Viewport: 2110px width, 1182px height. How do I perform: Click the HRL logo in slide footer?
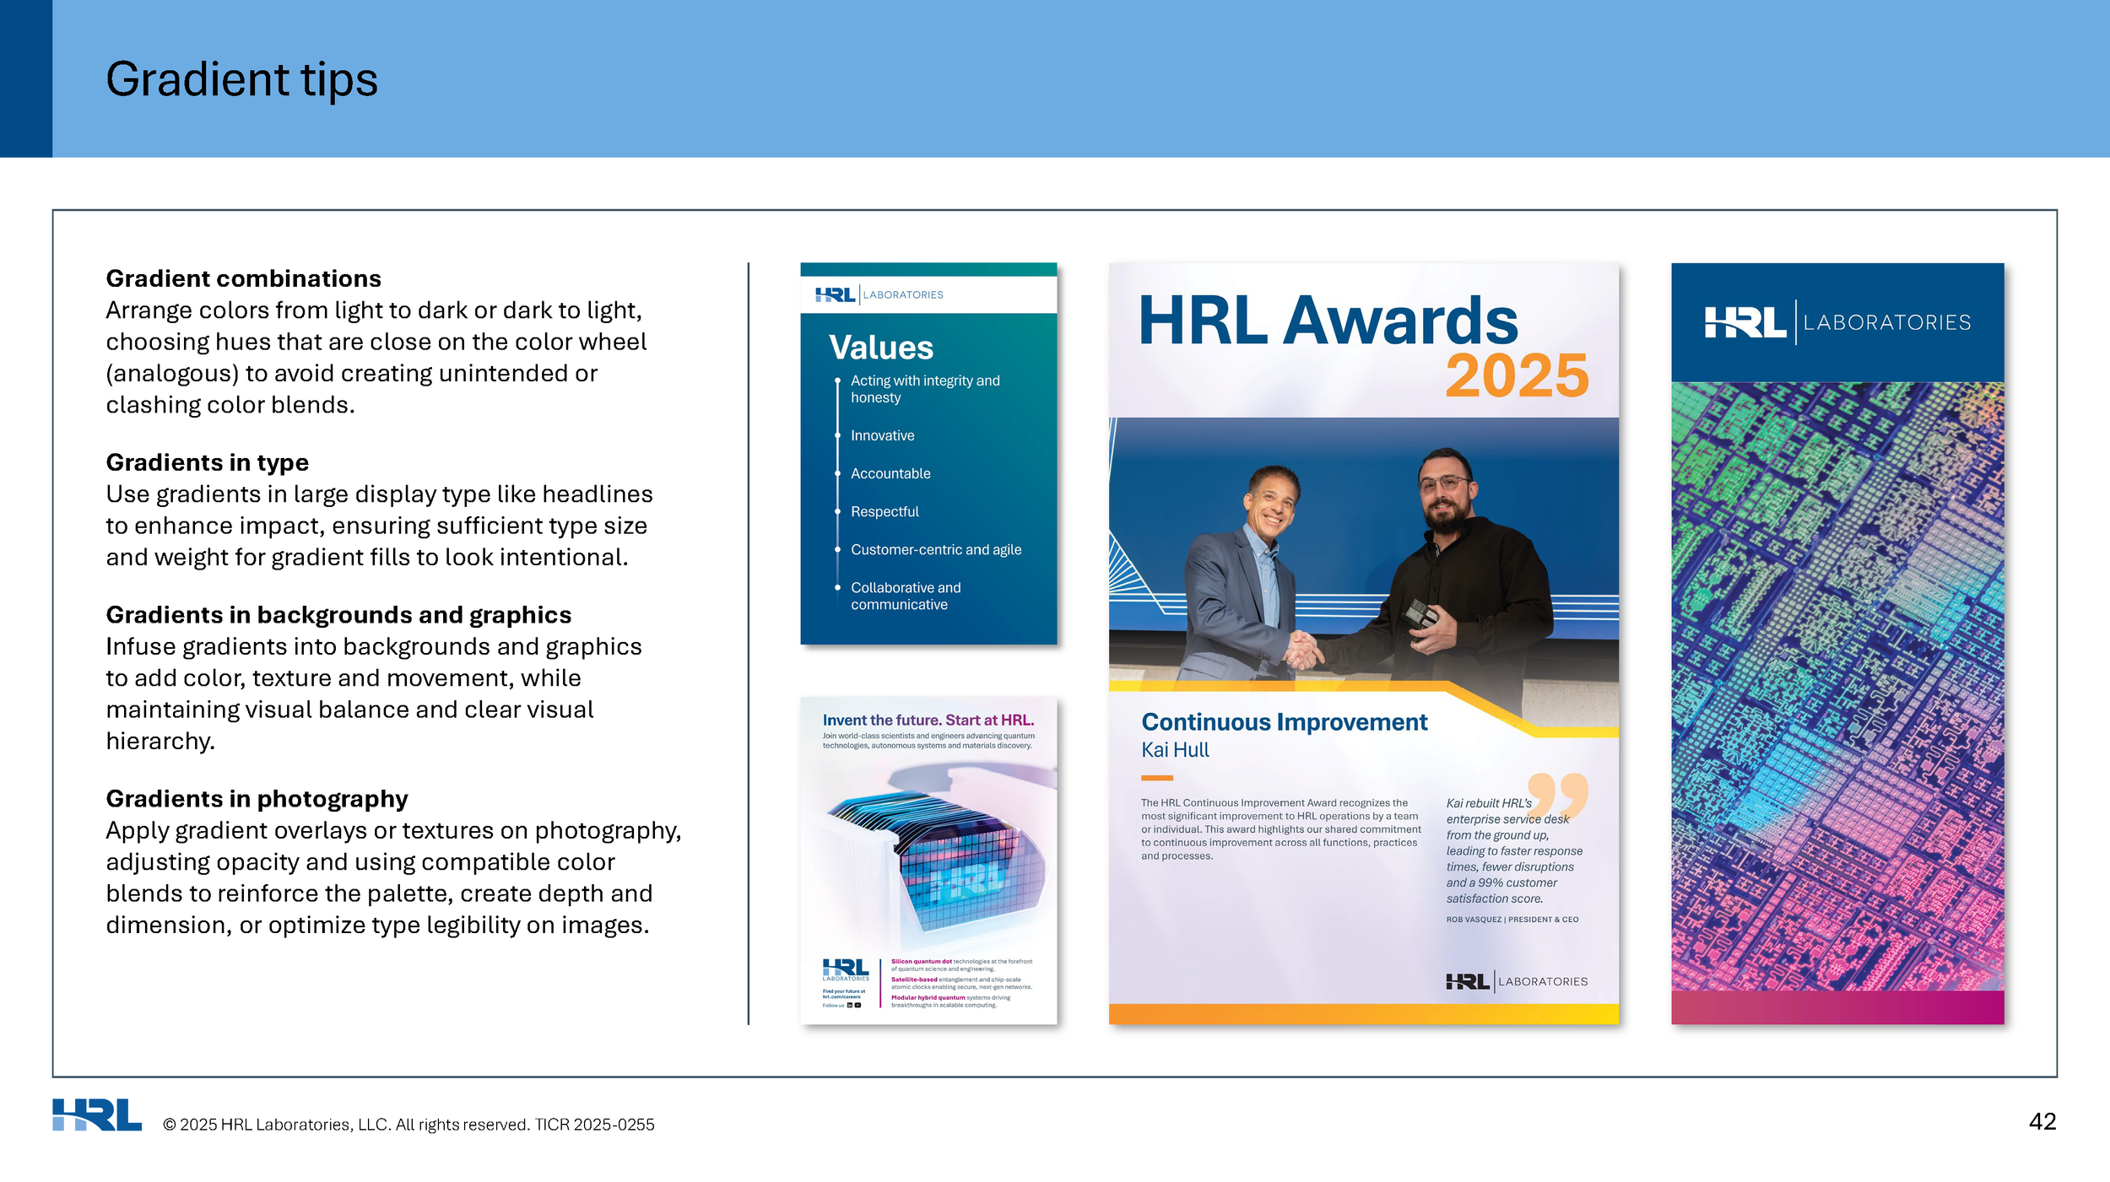click(96, 1114)
